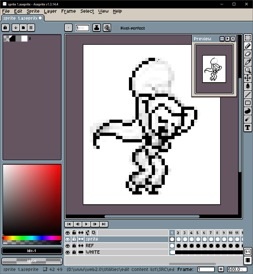Play the animation
253x274 pixels.
pyautogui.click(x=86, y=224)
